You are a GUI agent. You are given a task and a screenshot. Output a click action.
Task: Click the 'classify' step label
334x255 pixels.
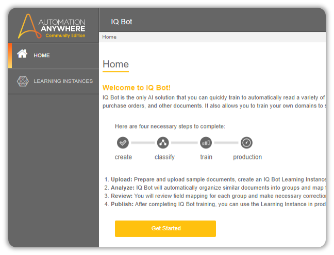(164, 157)
